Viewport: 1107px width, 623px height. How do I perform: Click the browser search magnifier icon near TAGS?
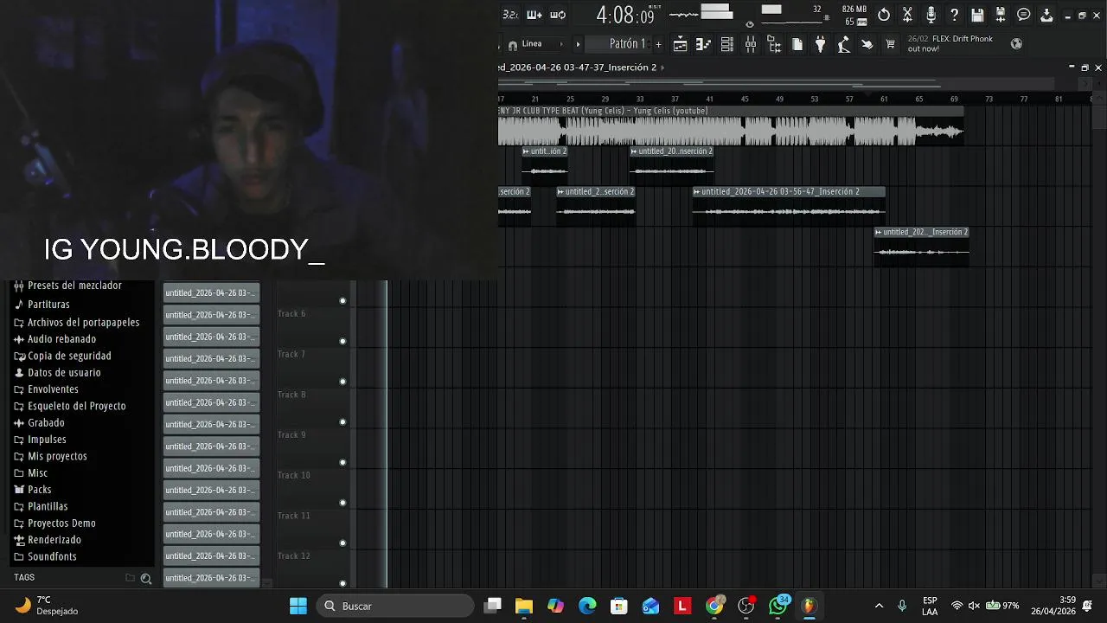pyautogui.click(x=146, y=578)
